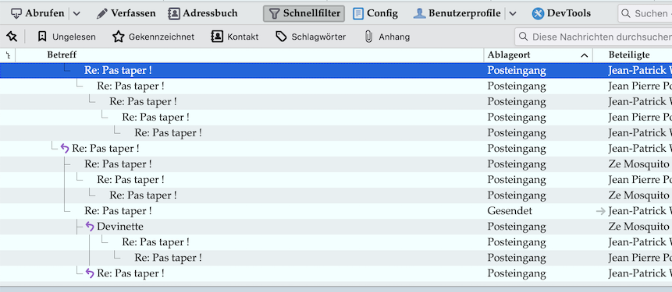Click the Benutzerprofile person icon
The height and width of the screenshot is (292, 672).
419,14
